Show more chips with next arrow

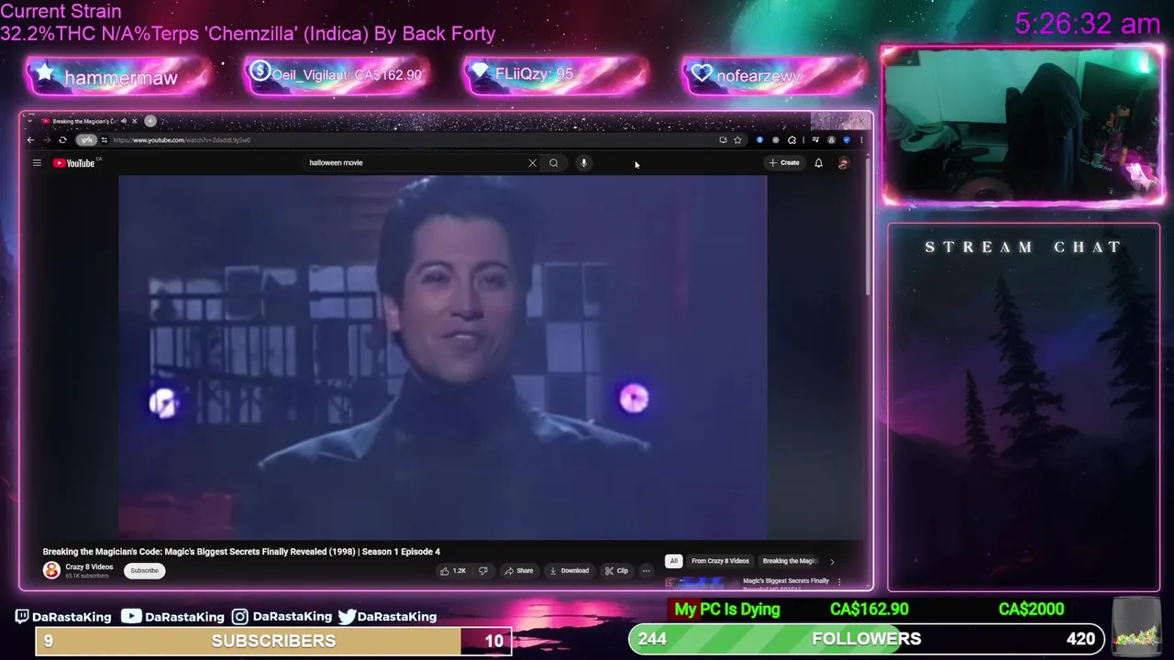(x=832, y=561)
